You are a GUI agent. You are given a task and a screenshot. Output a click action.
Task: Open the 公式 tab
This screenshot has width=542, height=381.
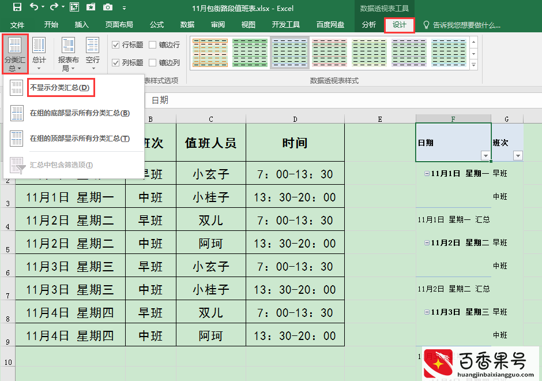coord(157,25)
